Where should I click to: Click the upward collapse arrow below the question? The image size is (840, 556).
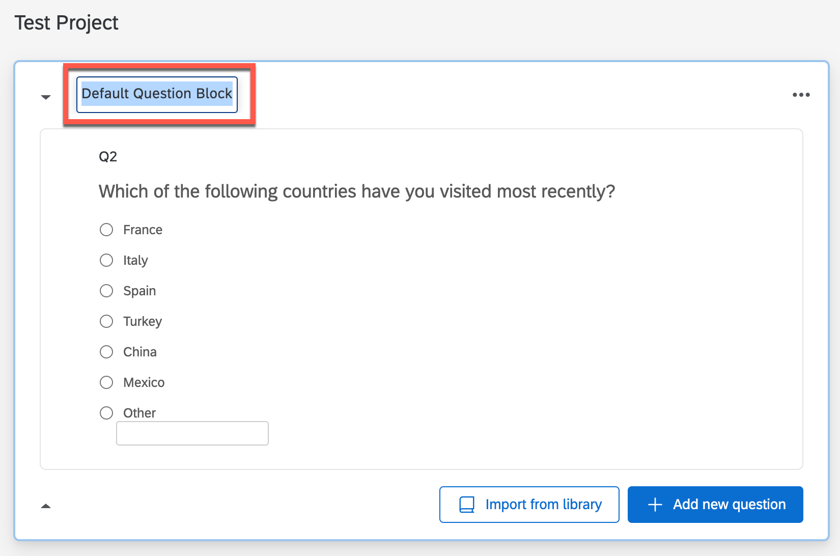point(46,506)
